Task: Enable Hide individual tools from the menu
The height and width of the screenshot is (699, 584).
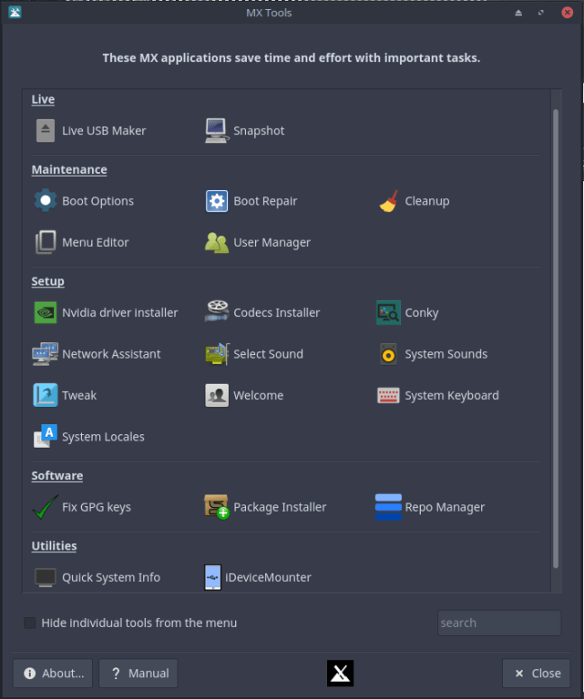Action: (30, 622)
